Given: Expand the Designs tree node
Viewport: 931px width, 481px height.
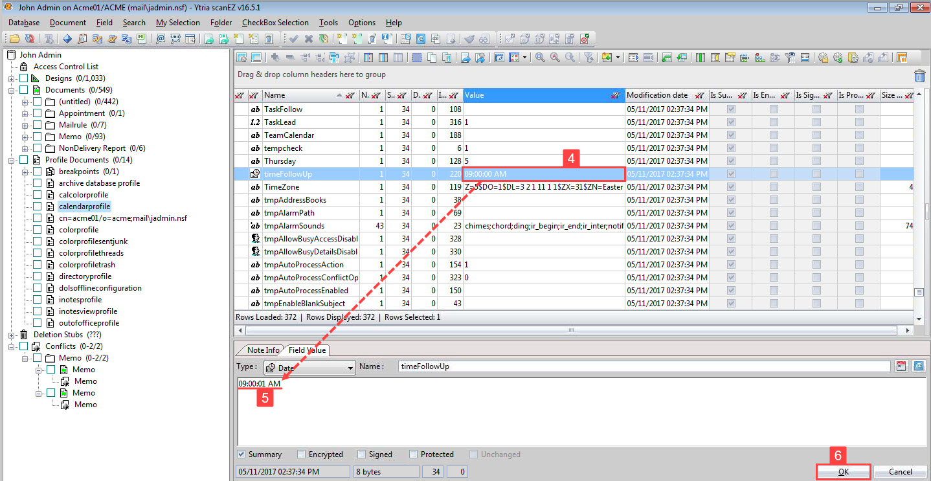Looking at the screenshot, I should click(x=11, y=78).
